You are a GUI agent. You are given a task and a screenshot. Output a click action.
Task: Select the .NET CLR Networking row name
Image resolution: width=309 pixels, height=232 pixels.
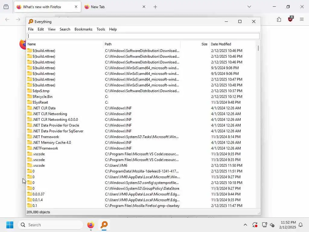click(x=50, y=114)
